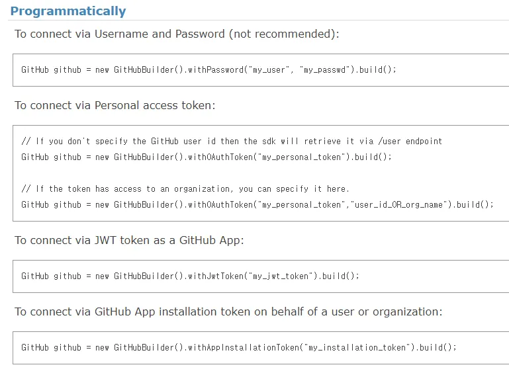Click withOAuthToken in the single-argument code line
The height and width of the screenshot is (373, 509).
click(x=220, y=157)
